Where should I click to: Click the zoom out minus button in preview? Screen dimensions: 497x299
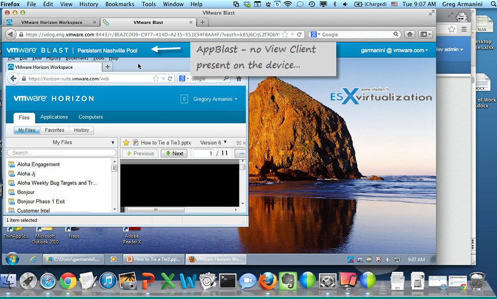241,153
